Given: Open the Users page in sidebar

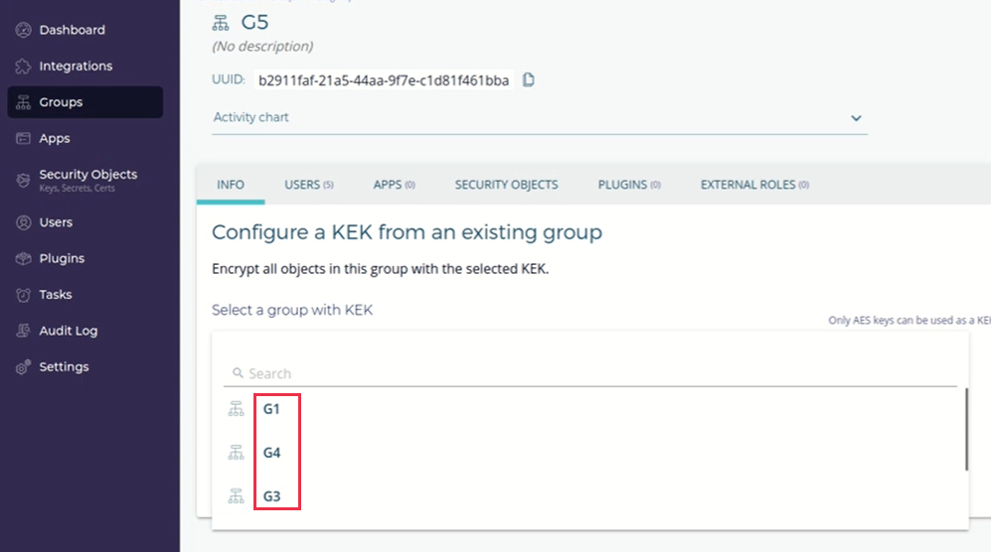Looking at the screenshot, I should pos(56,222).
